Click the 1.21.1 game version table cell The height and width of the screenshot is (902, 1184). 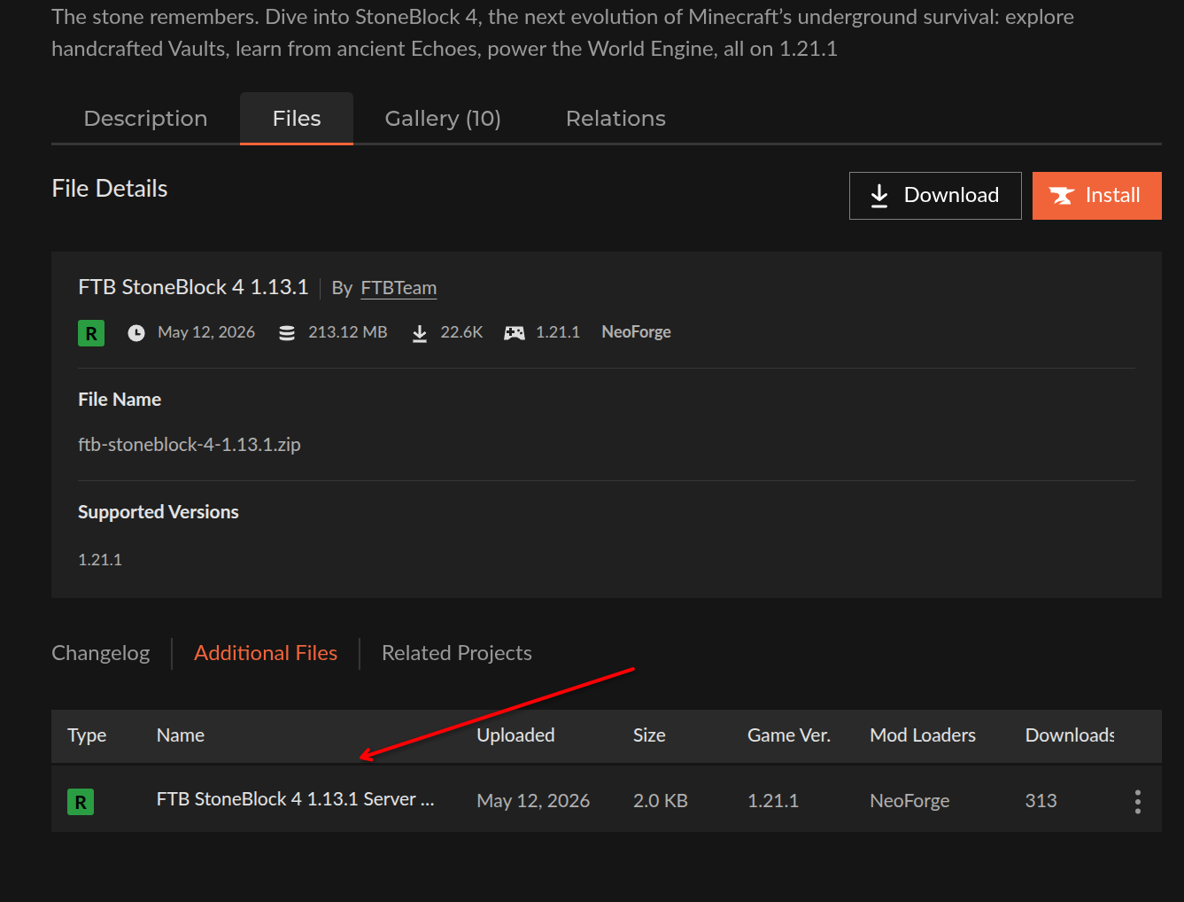(x=773, y=801)
